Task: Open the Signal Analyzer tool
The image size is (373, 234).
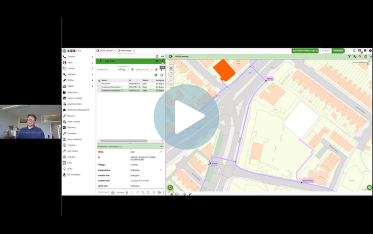Action: (64, 121)
